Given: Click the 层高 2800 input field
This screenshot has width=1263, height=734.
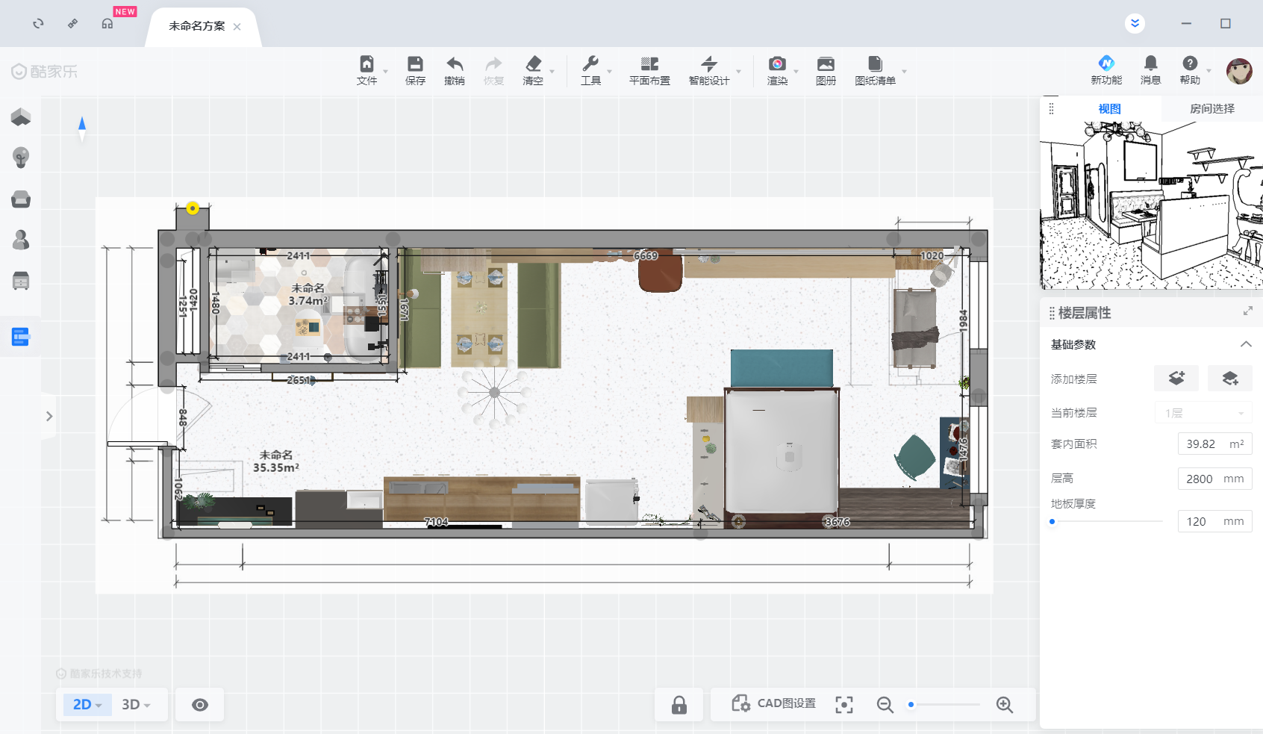Looking at the screenshot, I should [1214, 479].
